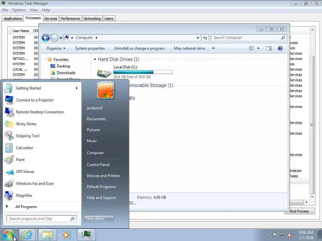Click in Search programs and files box
This screenshot has width=322, height=241.
click(41, 219)
